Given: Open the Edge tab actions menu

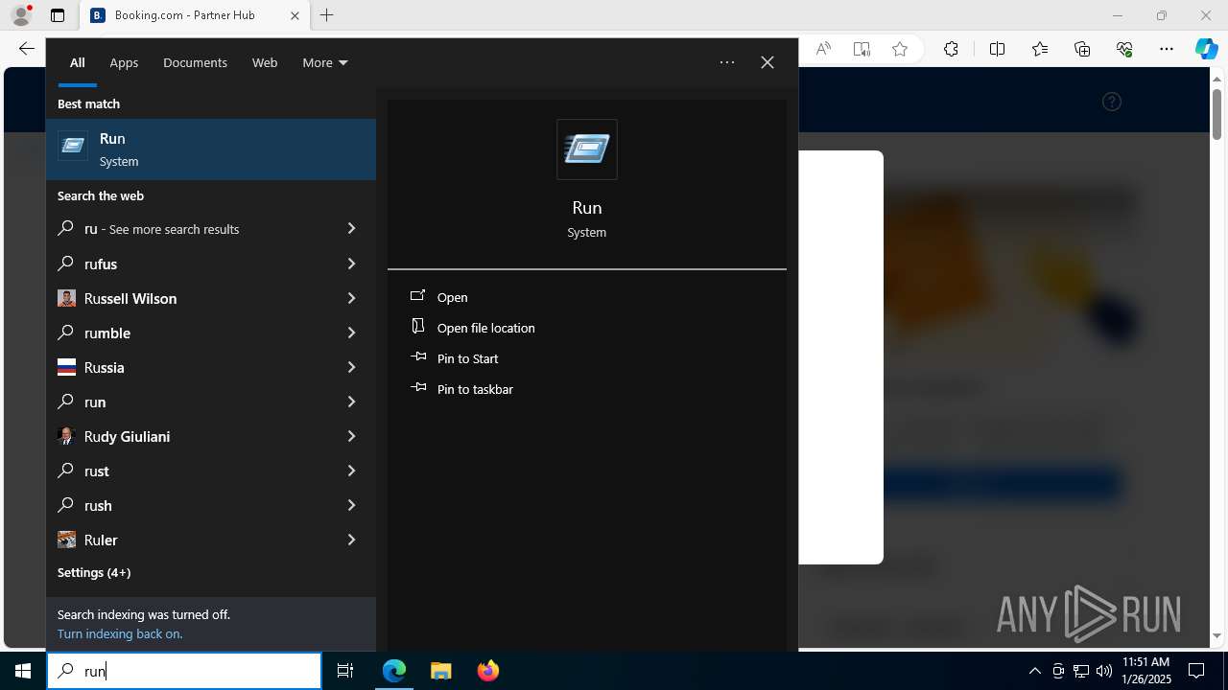Looking at the screenshot, I should click(x=58, y=15).
